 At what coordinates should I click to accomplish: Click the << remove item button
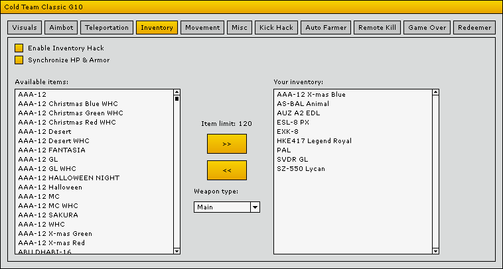click(x=226, y=170)
